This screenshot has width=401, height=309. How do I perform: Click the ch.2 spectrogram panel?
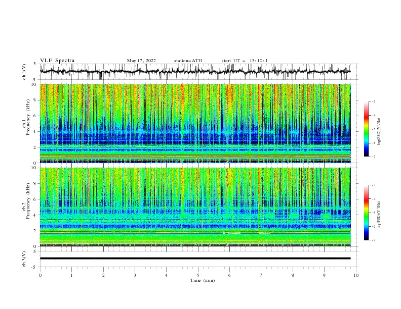point(195,207)
